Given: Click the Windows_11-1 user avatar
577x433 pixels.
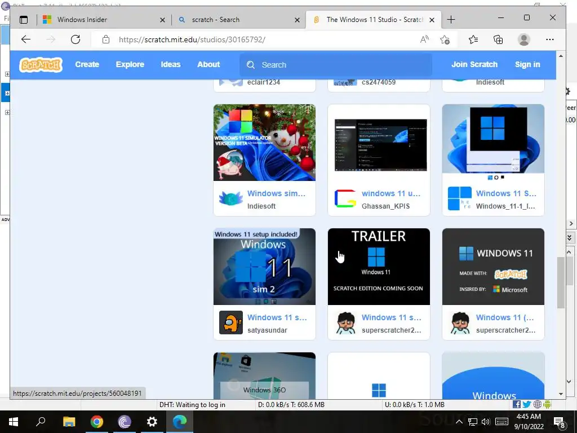Looking at the screenshot, I should (x=460, y=199).
